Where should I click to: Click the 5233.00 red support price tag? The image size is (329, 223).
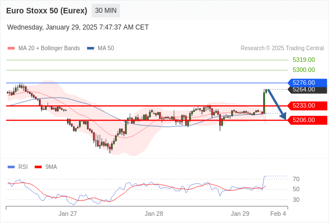coord(307,106)
